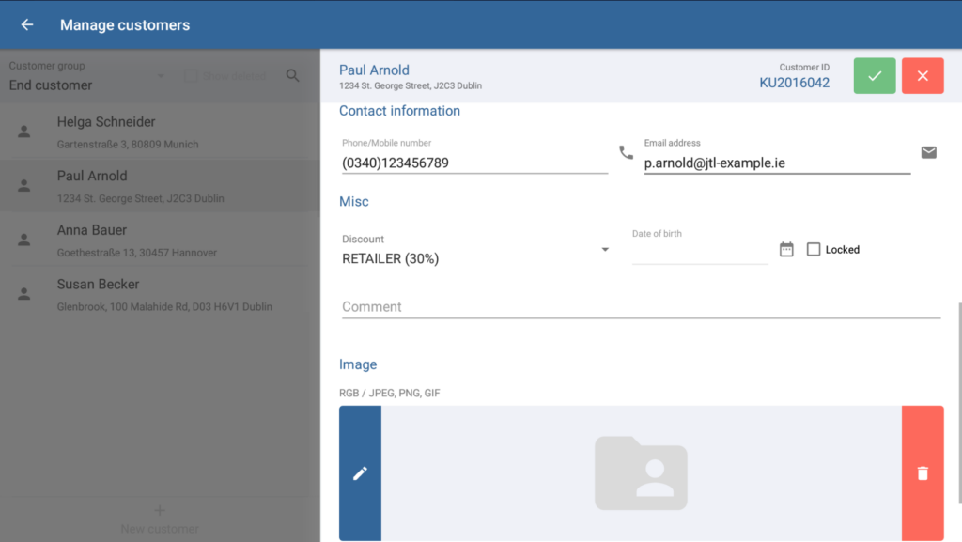Click the Comment input field

pyautogui.click(x=641, y=307)
